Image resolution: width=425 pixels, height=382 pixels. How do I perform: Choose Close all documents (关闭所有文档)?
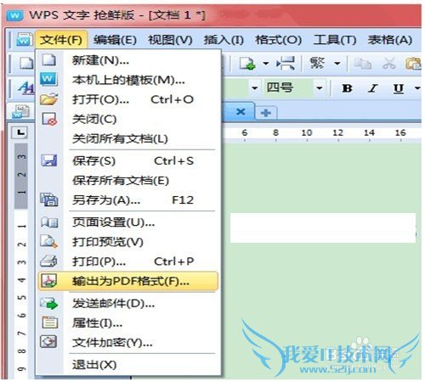(x=128, y=138)
